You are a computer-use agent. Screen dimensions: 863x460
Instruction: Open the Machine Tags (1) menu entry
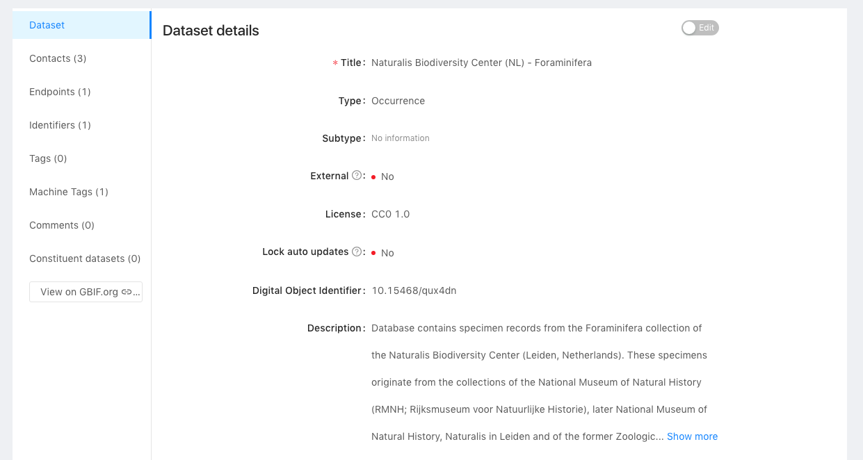[69, 192]
